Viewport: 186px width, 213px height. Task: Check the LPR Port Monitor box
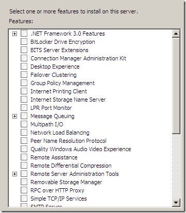24,108
